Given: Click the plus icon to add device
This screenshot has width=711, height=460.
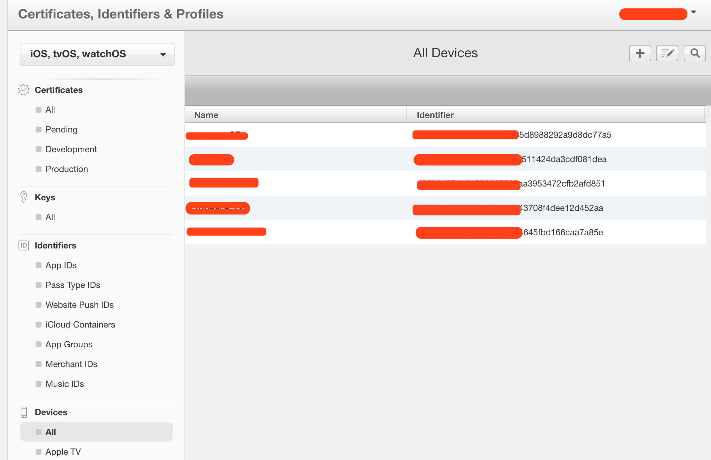Looking at the screenshot, I should point(640,53).
